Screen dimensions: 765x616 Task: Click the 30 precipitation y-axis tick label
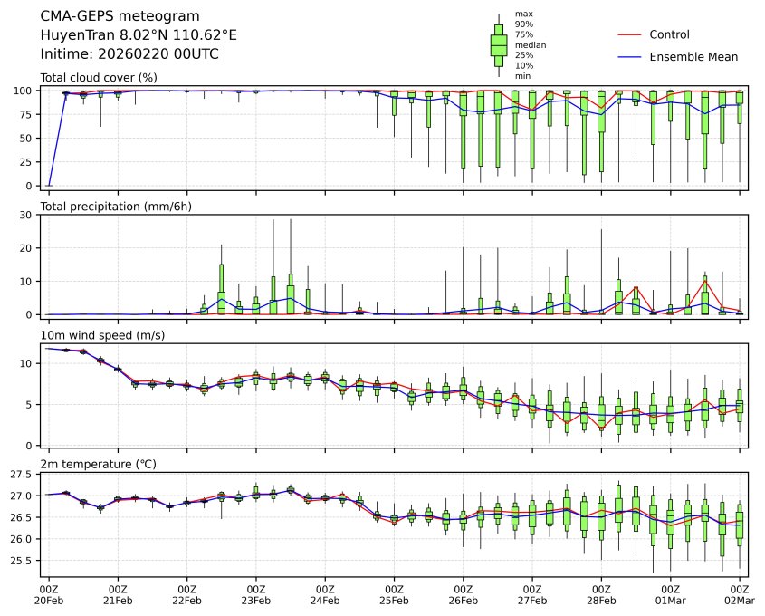click(x=27, y=215)
